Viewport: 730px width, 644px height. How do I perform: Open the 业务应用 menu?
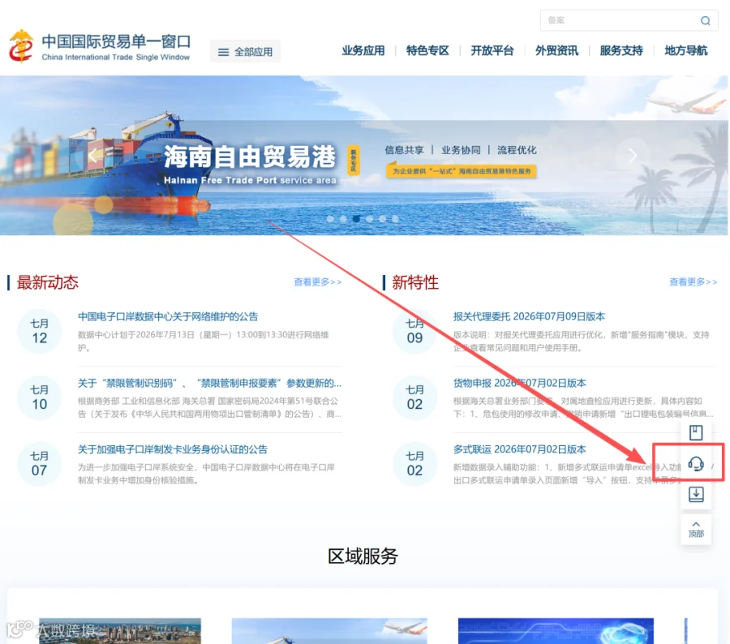pos(363,51)
